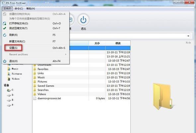Click the Music folder icon in sidebar

point(9,69)
